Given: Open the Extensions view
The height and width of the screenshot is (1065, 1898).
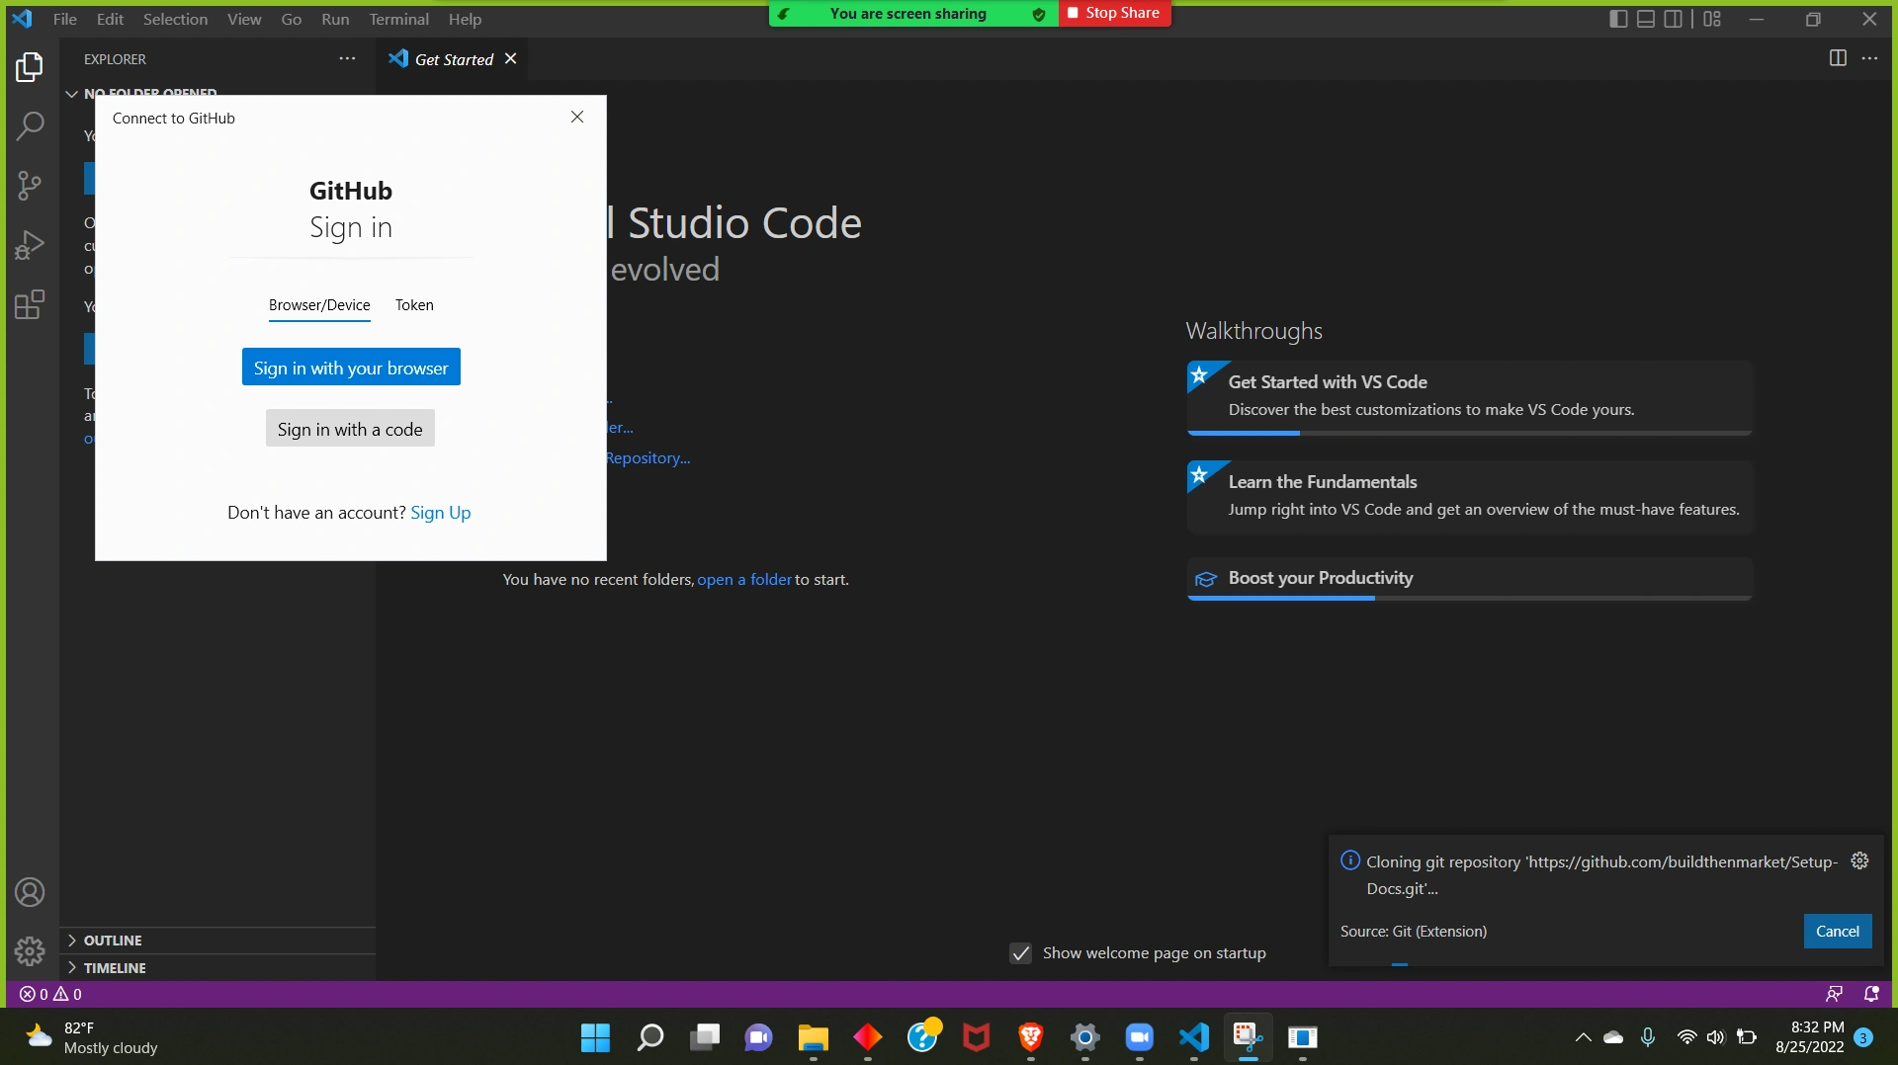Looking at the screenshot, I should [x=30, y=304].
